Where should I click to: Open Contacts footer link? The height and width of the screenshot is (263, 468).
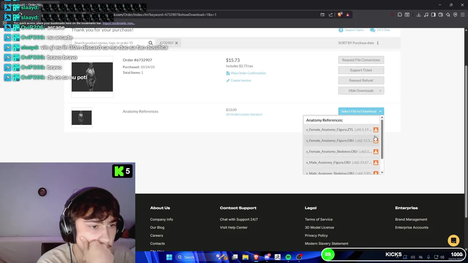point(158,244)
